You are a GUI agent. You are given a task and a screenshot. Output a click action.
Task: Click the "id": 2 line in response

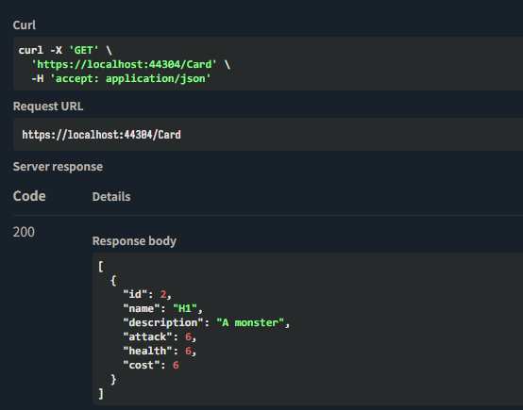[x=147, y=294]
